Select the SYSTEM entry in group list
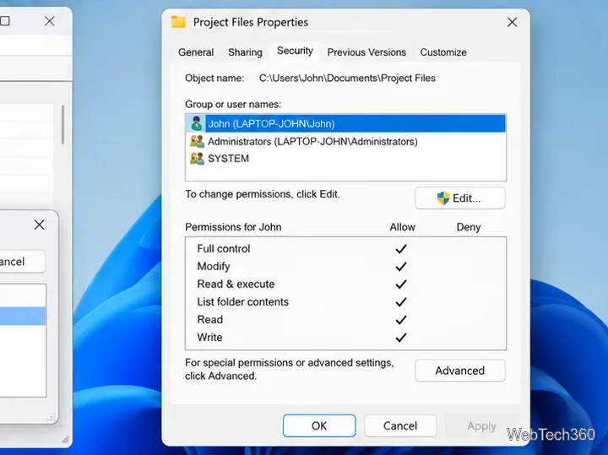608x455 pixels. click(345, 158)
